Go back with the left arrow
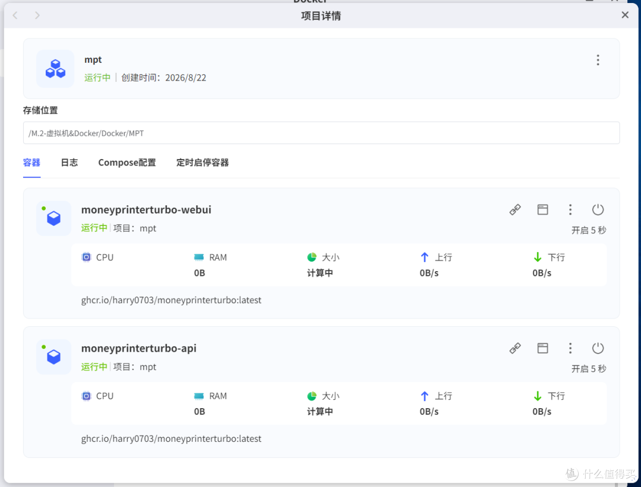 (x=15, y=15)
